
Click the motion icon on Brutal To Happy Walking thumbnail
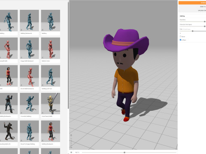coord(21,141)
